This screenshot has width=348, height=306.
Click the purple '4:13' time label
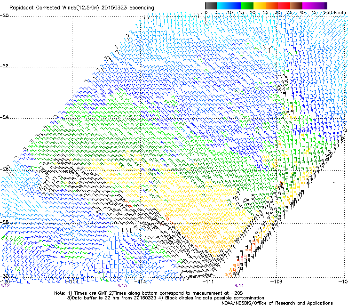[122, 286]
